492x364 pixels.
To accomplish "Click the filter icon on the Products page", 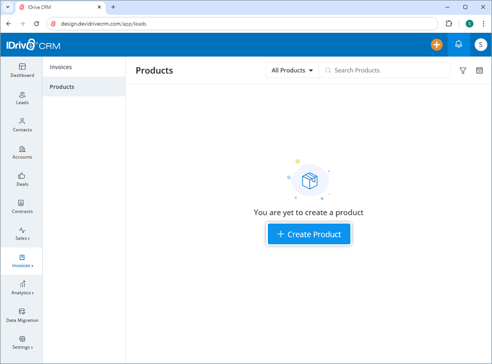I will 462,70.
